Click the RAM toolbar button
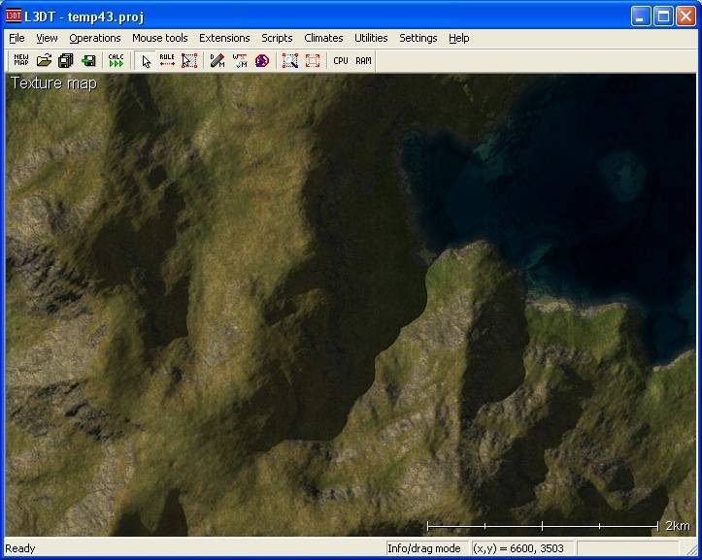The width and height of the screenshot is (702, 560). click(x=363, y=60)
